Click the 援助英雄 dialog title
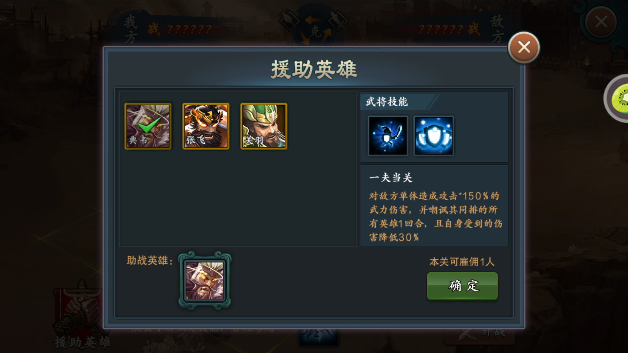Image resolution: width=628 pixels, height=353 pixels. coord(314,69)
